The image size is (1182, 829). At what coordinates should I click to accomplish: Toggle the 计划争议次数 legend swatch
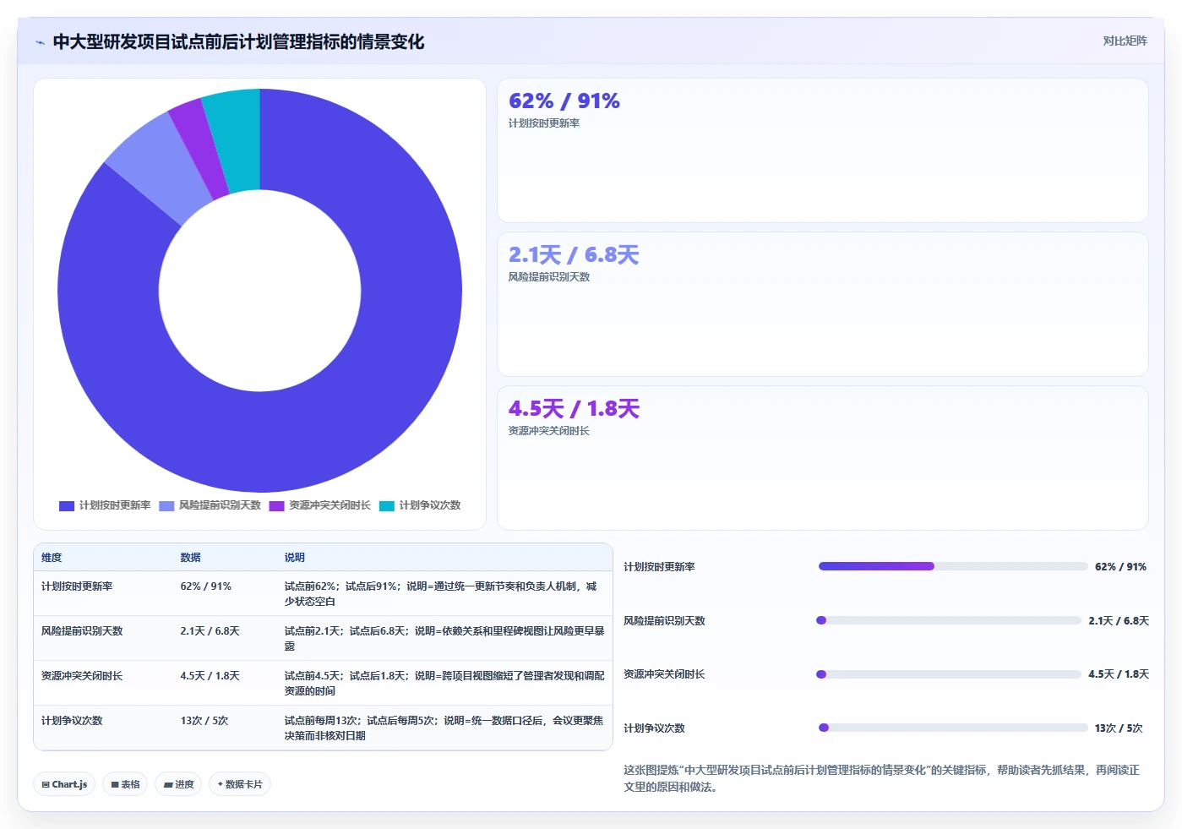click(387, 505)
